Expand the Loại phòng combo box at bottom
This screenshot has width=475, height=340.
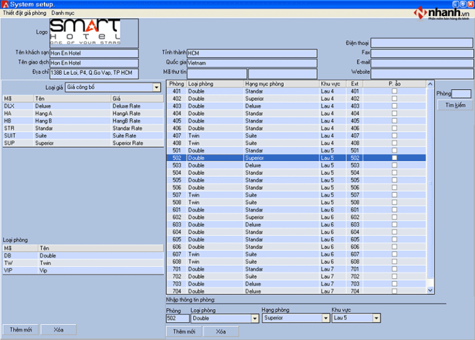[254, 318]
